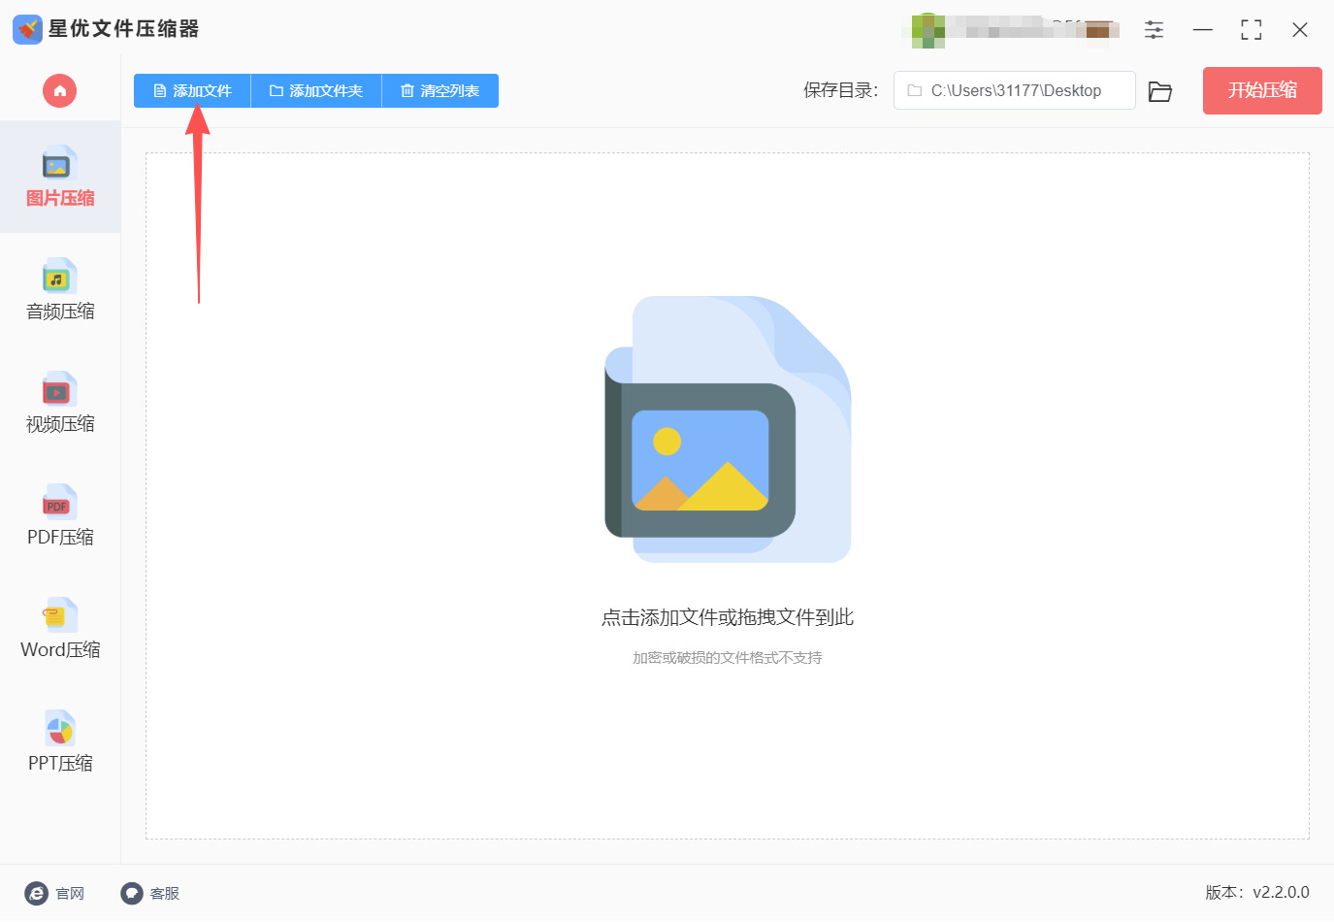Select PDF压缩 in the sidebar
This screenshot has width=1334, height=922.
pyautogui.click(x=58, y=516)
